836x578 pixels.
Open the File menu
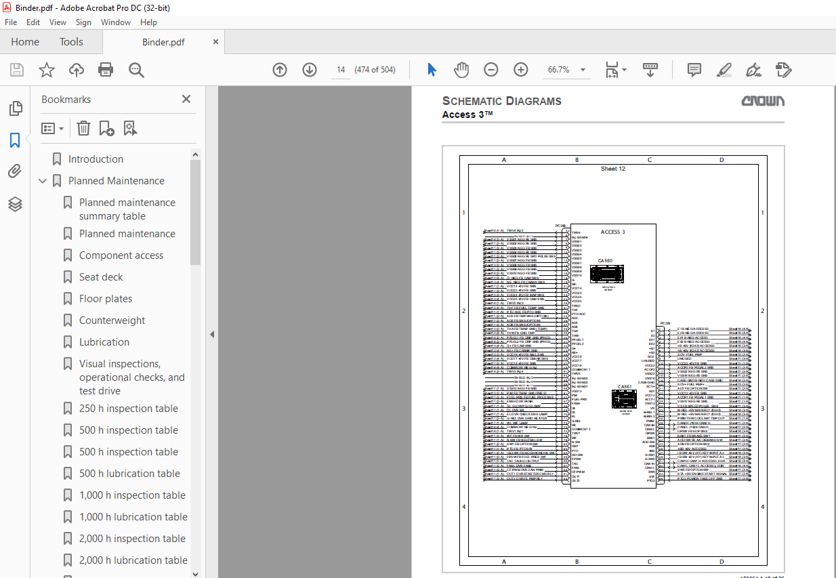click(x=11, y=22)
